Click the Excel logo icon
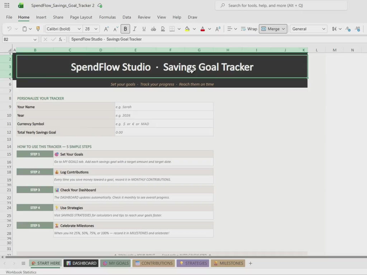367x275 pixels. point(20,5)
